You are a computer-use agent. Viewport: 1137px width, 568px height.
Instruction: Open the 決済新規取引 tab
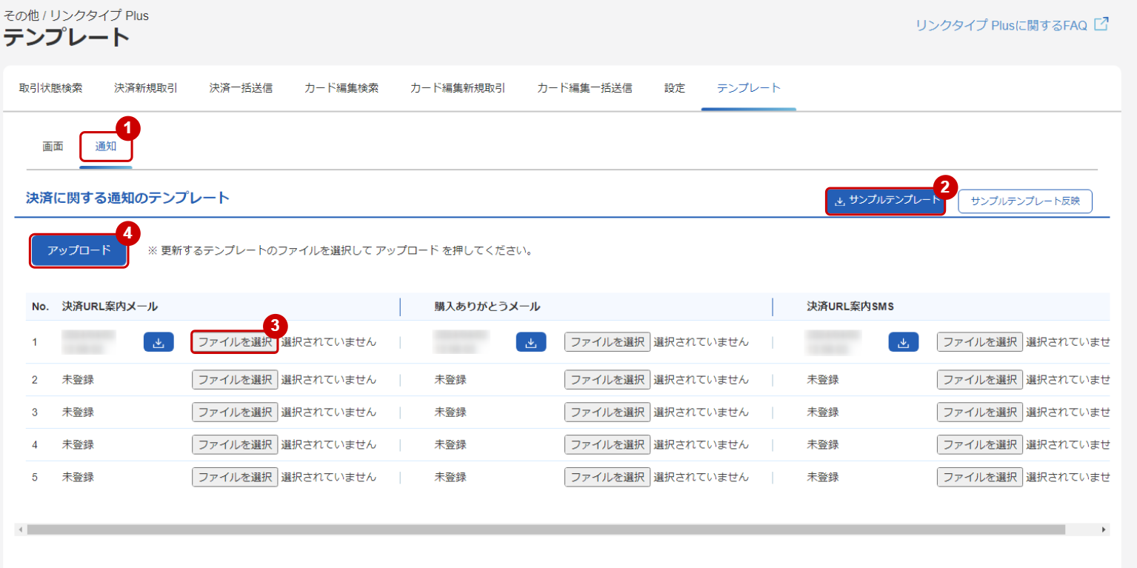tap(146, 88)
